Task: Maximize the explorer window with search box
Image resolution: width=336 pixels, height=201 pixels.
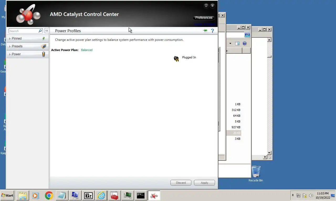Action: point(243,27)
